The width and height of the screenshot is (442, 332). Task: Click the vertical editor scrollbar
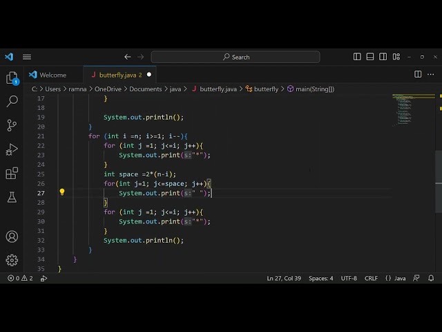(x=439, y=182)
